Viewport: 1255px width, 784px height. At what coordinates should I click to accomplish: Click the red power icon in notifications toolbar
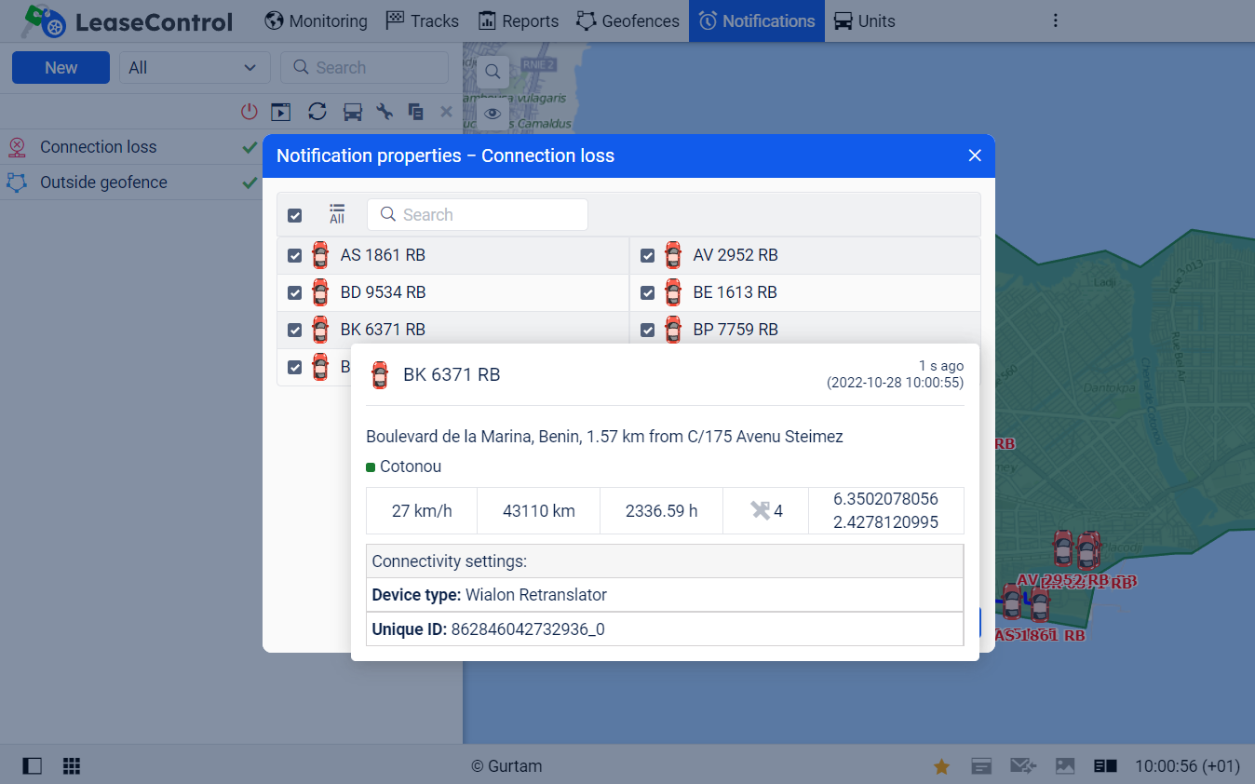coord(249,112)
